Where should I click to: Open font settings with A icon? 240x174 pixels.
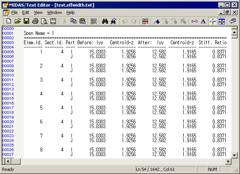point(203,21)
